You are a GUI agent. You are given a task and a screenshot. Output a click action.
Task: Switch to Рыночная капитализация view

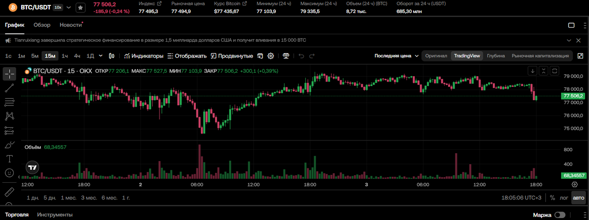click(540, 56)
